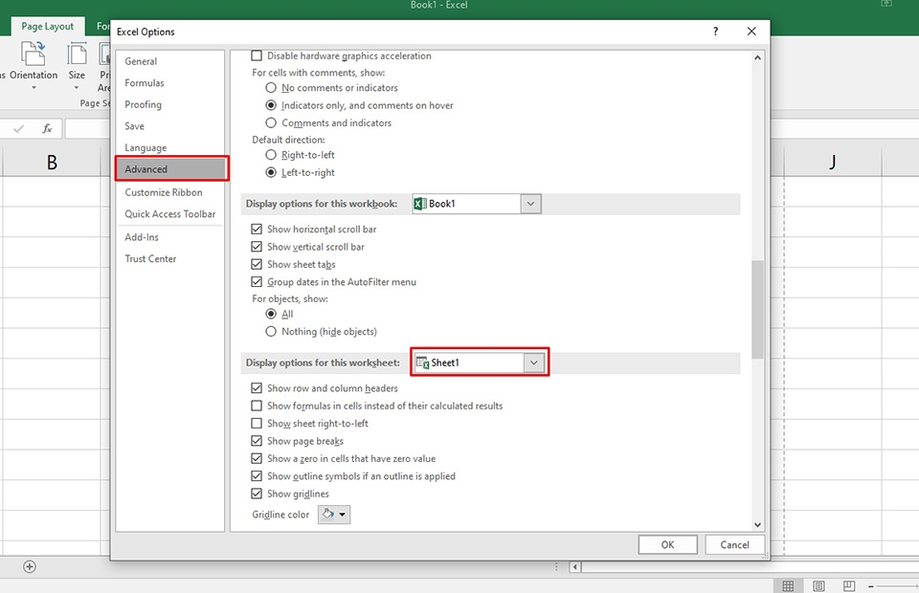The image size is (919, 593).
Task: Choose Left-to-right default direction
Action: pos(271,173)
